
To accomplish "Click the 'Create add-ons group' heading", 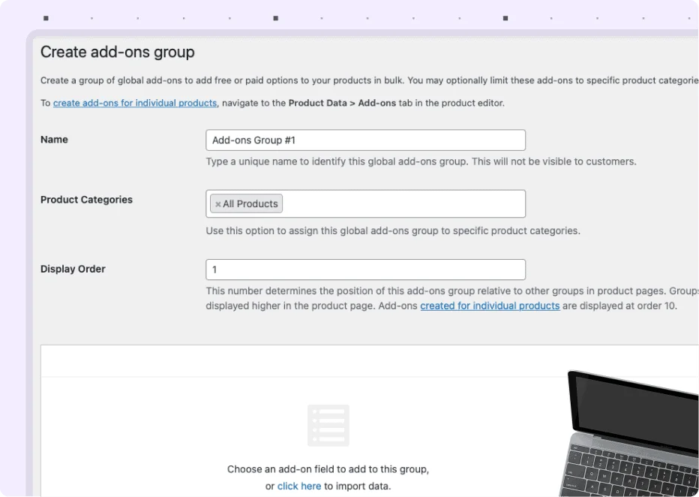I will (x=118, y=52).
